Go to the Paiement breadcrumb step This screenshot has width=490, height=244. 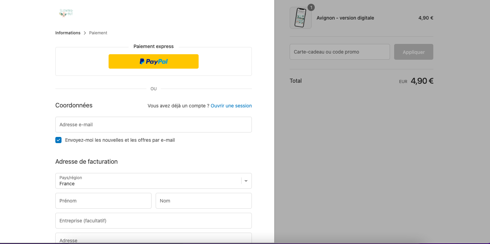tap(98, 33)
